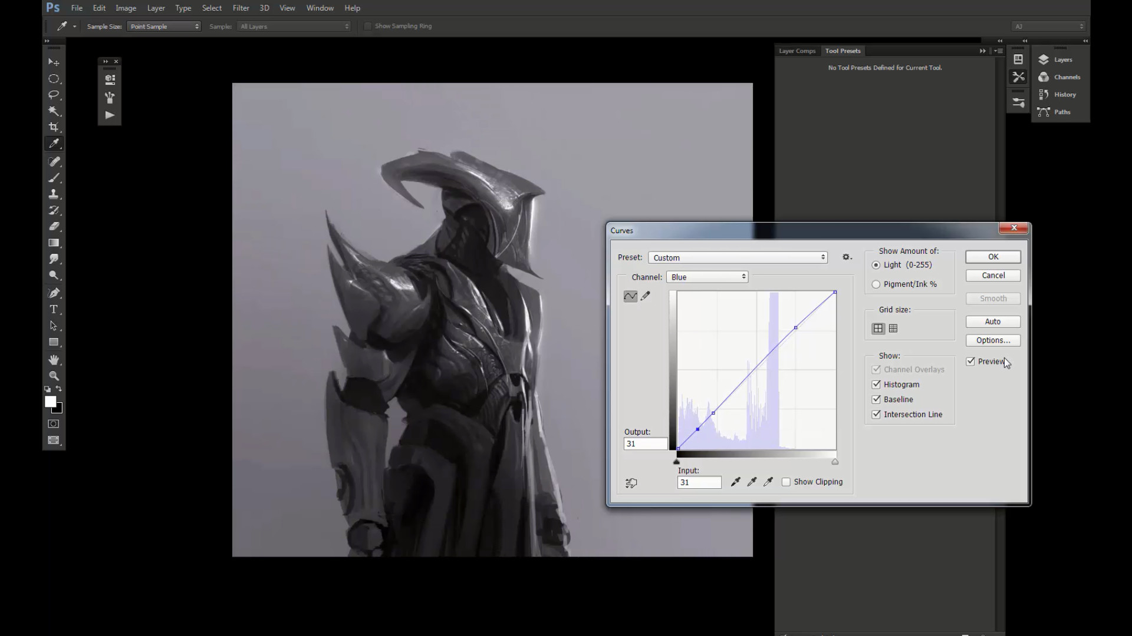Select the Magic Wand tool
Image resolution: width=1132 pixels, height=636 pixels.
pos(54,111)
